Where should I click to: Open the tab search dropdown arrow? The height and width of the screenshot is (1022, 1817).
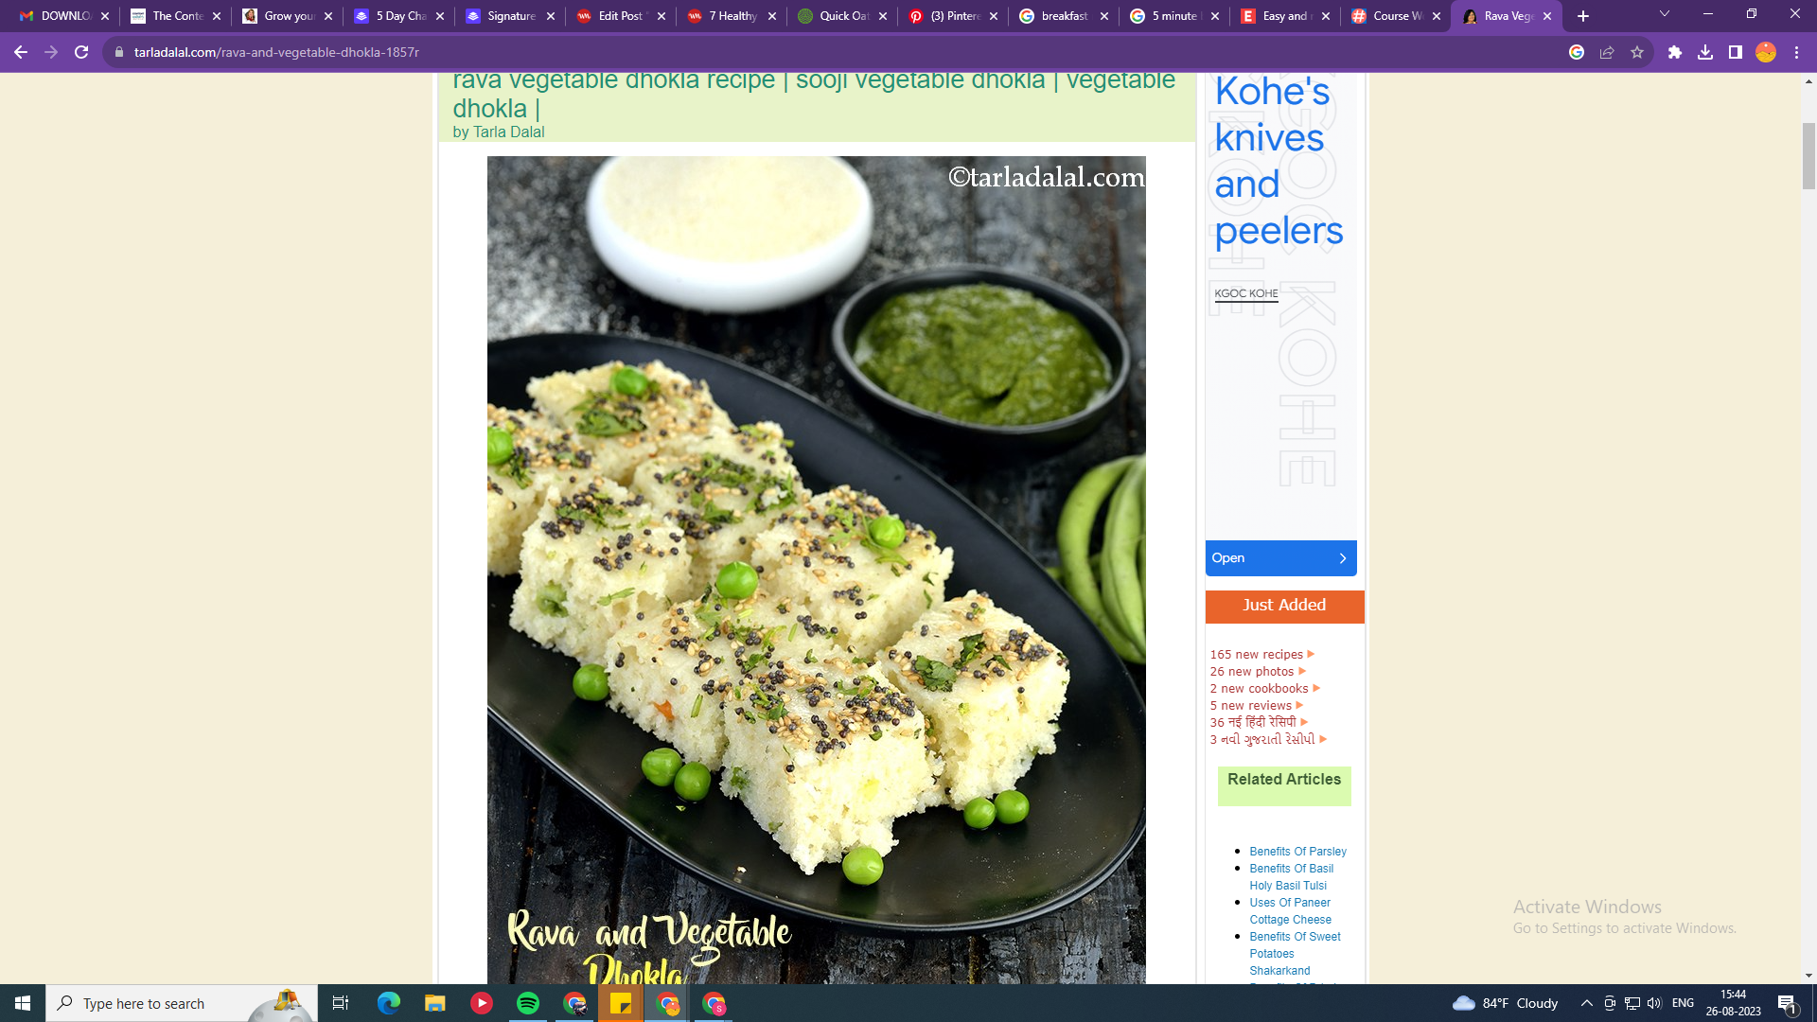pyautogui.click(x=1665, y=15)
